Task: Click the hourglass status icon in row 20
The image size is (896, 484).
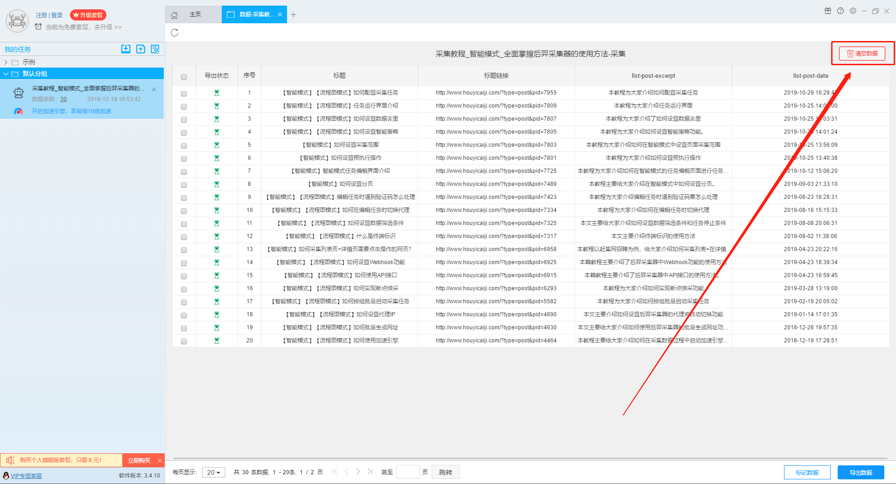Action: [x=217, y=341]
